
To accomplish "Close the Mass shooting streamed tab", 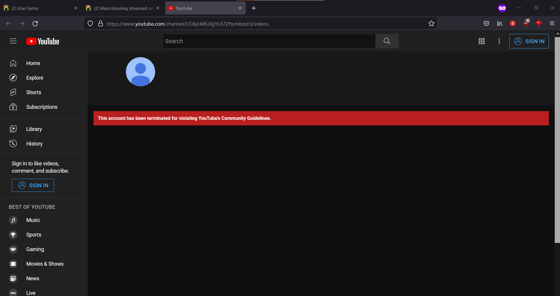I will [x=158, y=8].
